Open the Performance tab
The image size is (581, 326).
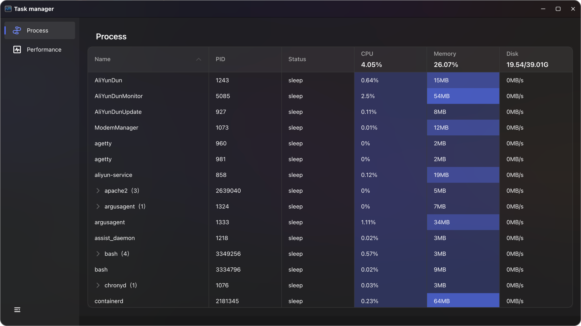pyautogui.click(x=44, y=49)
